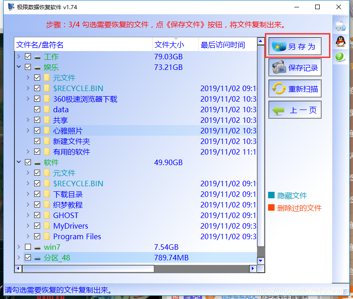Expand the MyDrivers folder
Screen dimensions: 353x299
point(28,225)
